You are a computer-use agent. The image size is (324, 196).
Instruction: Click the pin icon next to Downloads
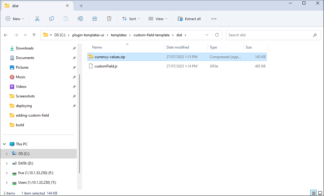pyautogui.click(x=74, y=48)
